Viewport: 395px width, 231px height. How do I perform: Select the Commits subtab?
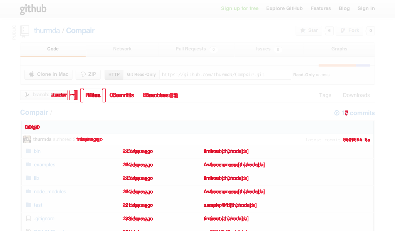point(122,95)
